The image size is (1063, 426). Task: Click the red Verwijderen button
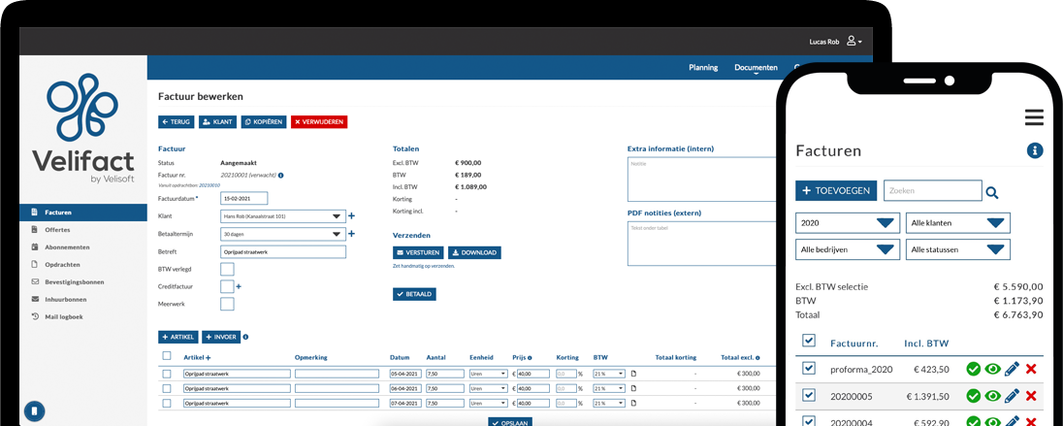point(319,122)
